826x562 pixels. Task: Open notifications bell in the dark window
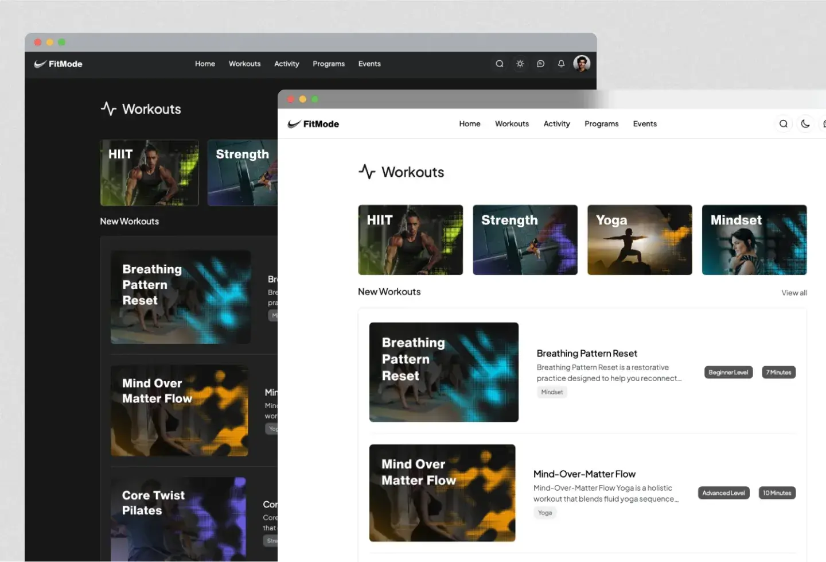coord(561,64)
